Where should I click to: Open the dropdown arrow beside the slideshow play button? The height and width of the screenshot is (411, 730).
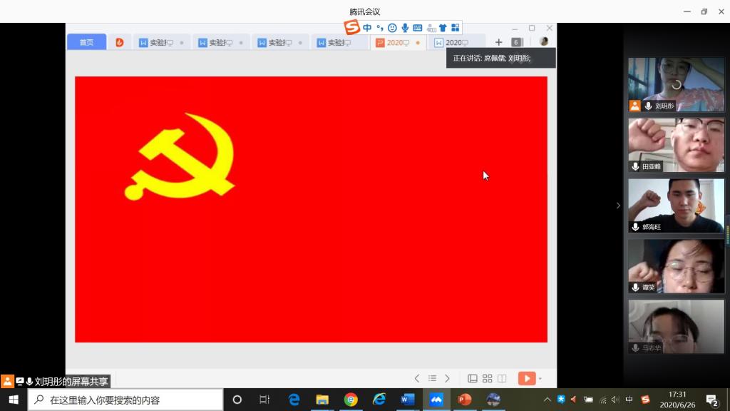tap(540, 379)
